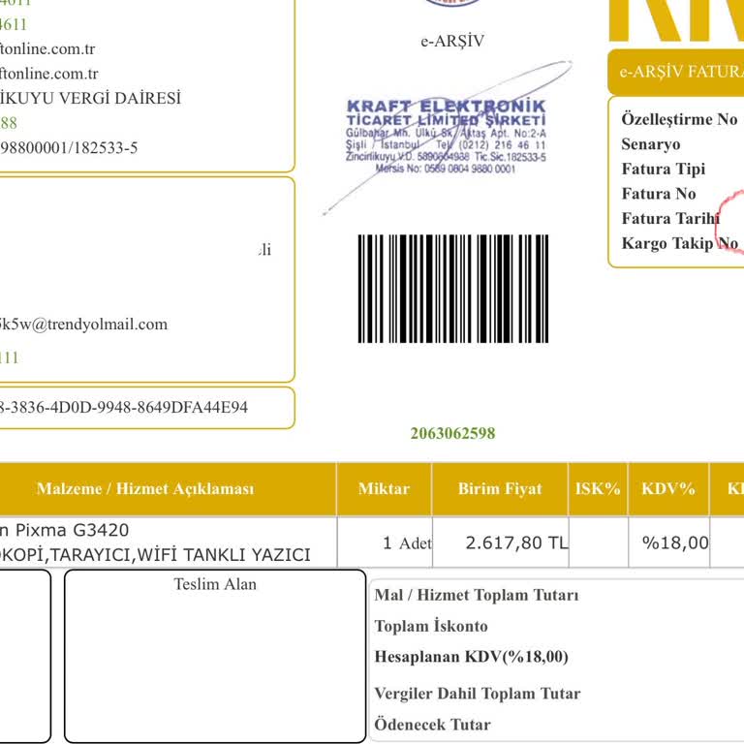Click the Miktar column header

384,488
